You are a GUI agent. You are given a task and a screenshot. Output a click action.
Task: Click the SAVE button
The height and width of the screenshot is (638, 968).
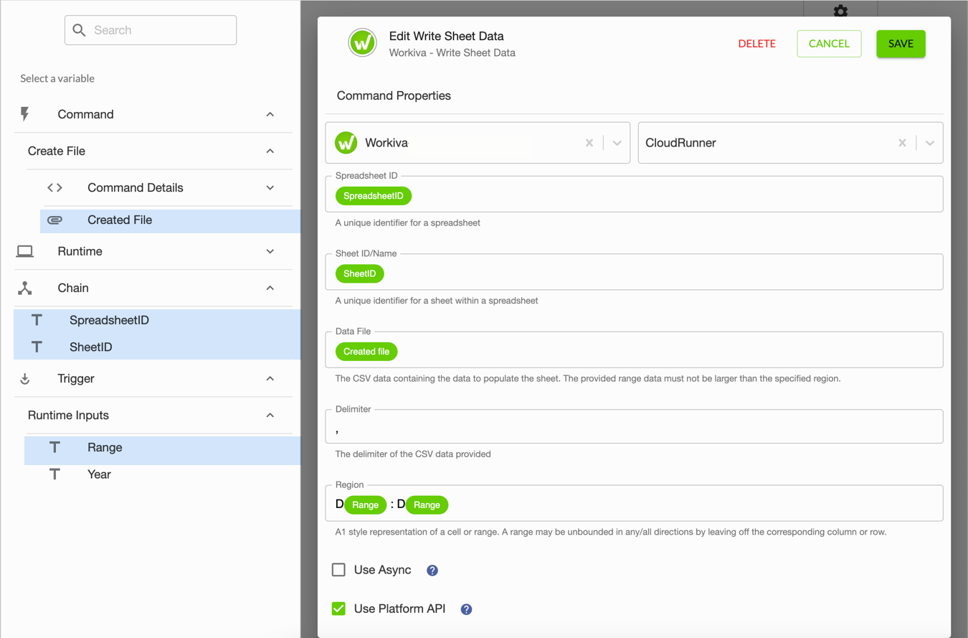[x=901, y=44]
